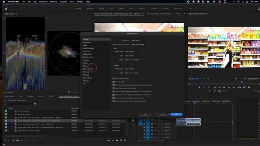The image size is (260, 146).
Task: Open Projects +Opt dropdown
Action: (134, 73)
